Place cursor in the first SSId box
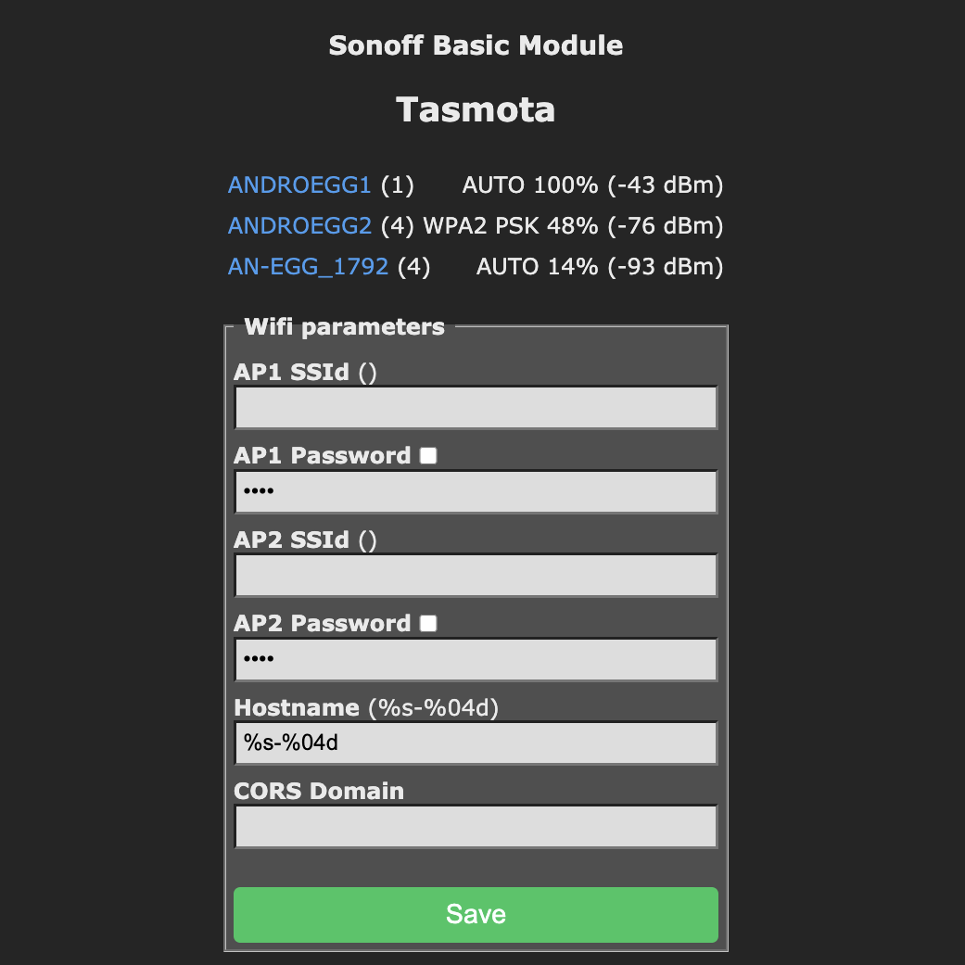This screenshot has height=965, width=965. [x=476, y=407]
